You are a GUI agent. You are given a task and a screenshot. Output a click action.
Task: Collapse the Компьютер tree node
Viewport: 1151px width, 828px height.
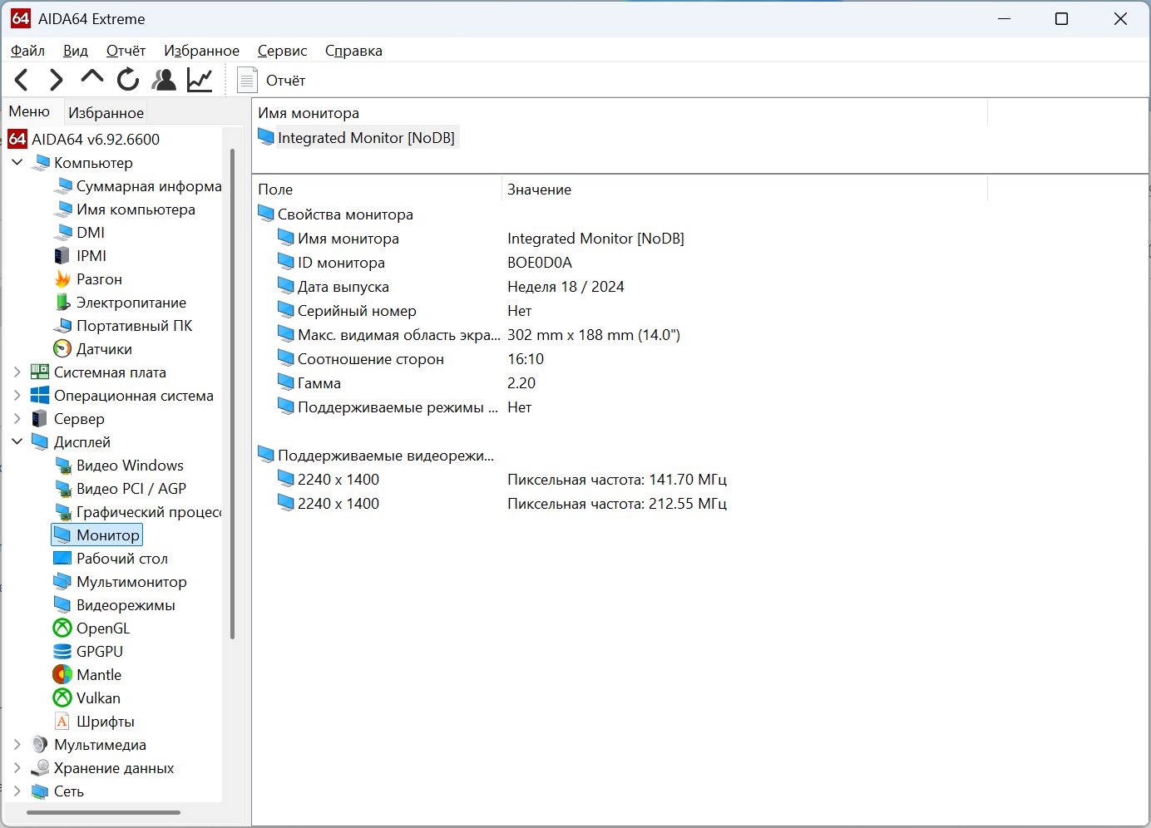coord(17,162)
